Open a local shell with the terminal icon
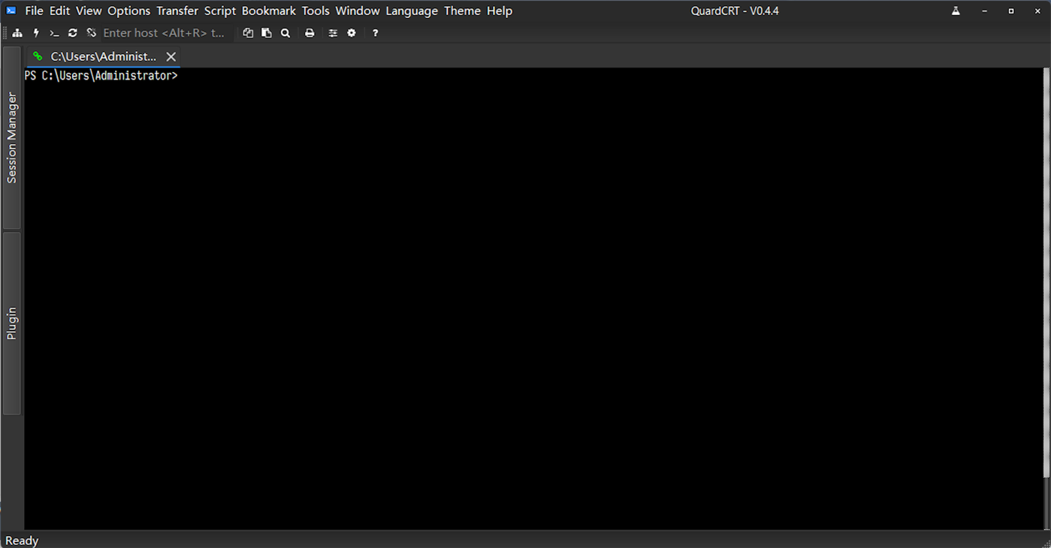This screenshot has width=1051, height=548. pos(53,32)
